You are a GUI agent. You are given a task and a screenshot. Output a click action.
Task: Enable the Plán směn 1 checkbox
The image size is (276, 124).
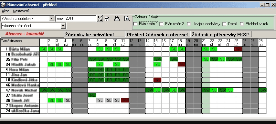[x=135, y=24]
